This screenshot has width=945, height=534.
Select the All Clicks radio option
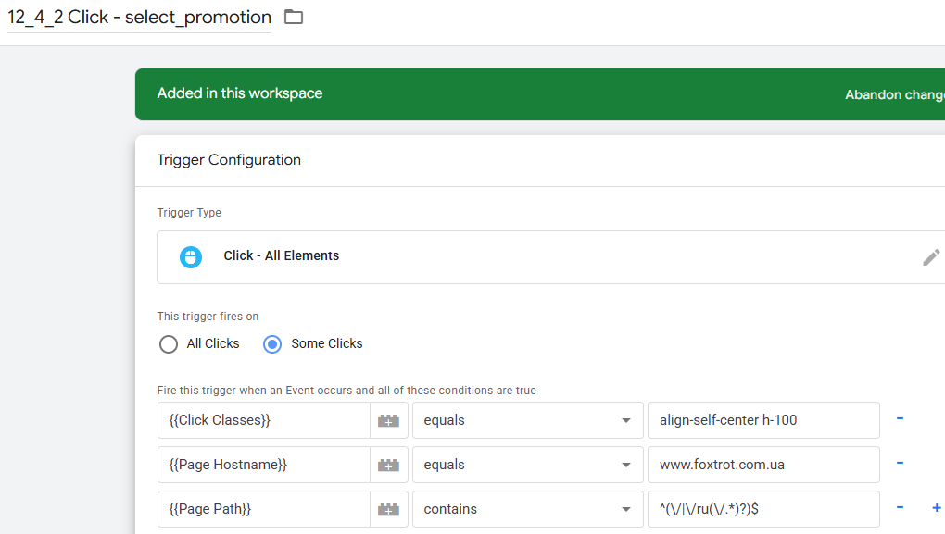169,344
